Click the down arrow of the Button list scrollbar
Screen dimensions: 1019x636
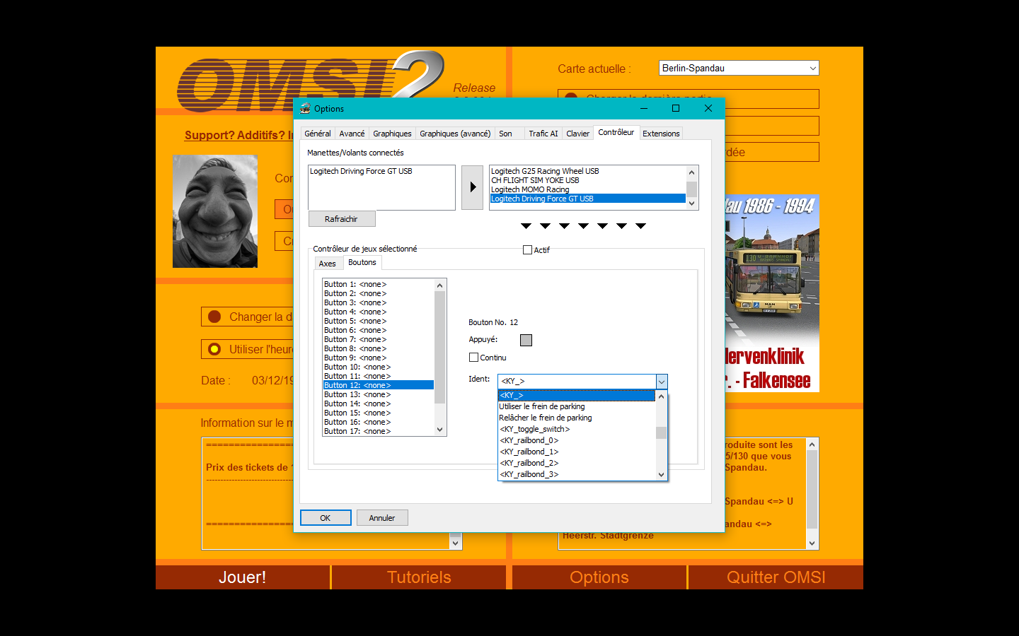pyautogui.click(x=439, y=430)
